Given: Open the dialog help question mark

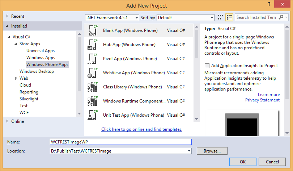Looking at the screenshot, I should click(269, 4).
